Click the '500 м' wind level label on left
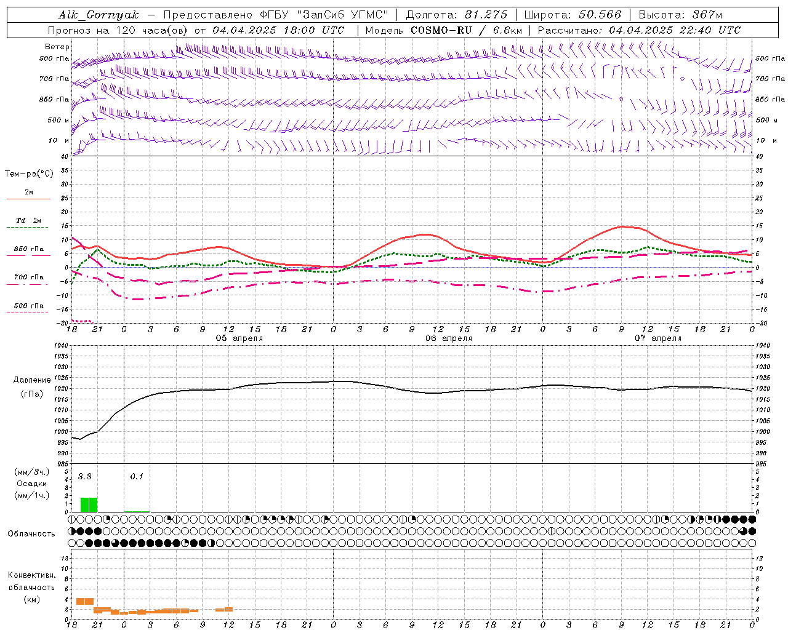Image resolution: width=788 pixels, height=630 pixels. [59, 120]
